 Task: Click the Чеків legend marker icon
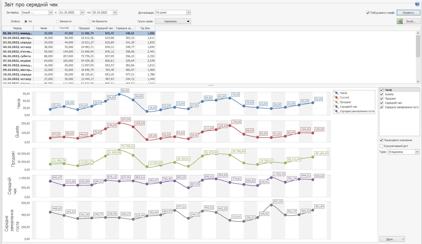click(336, 93)
